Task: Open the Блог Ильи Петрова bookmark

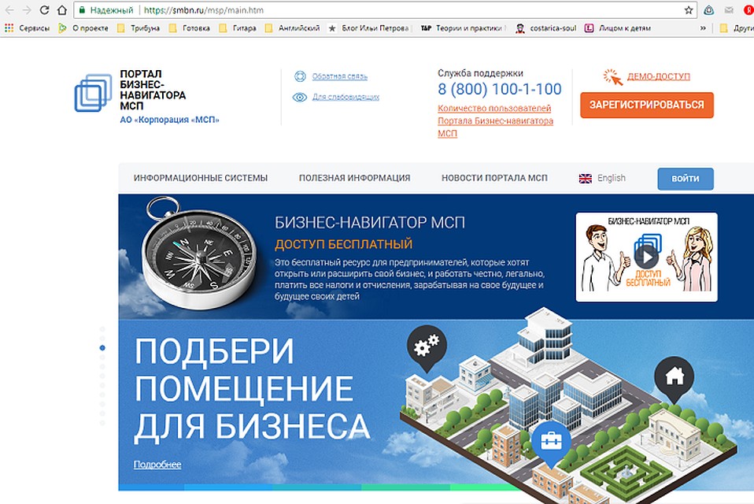Action: click(x=369, y=28)
